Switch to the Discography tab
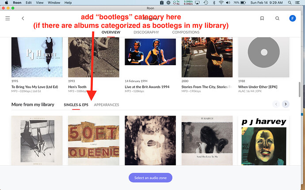 point(146,32)
